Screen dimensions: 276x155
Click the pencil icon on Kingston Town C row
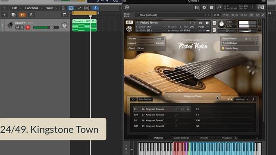176,121
